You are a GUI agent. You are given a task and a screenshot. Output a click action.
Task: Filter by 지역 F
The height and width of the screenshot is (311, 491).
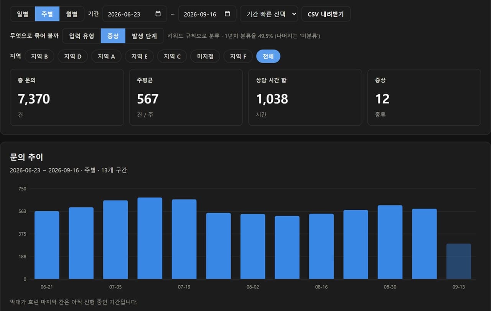coord(238,56)
